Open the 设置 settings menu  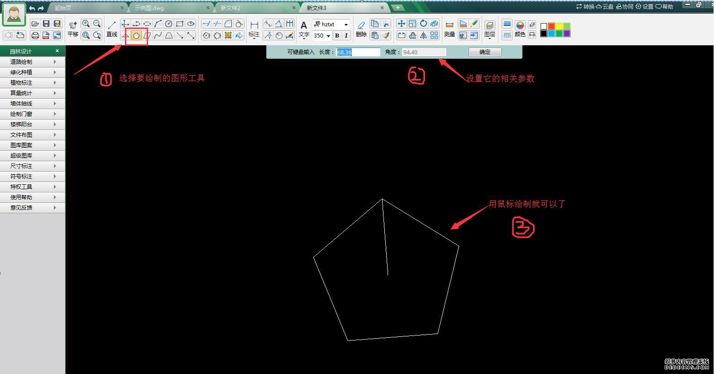tap(645, 7)
